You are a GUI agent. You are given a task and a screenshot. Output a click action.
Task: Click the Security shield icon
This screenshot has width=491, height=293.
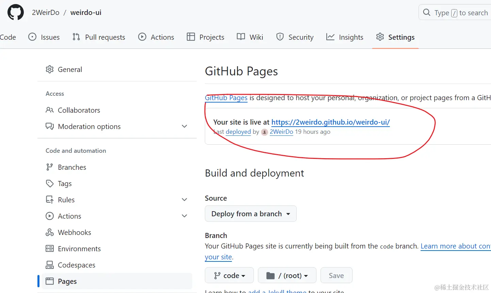pos(280,37)
